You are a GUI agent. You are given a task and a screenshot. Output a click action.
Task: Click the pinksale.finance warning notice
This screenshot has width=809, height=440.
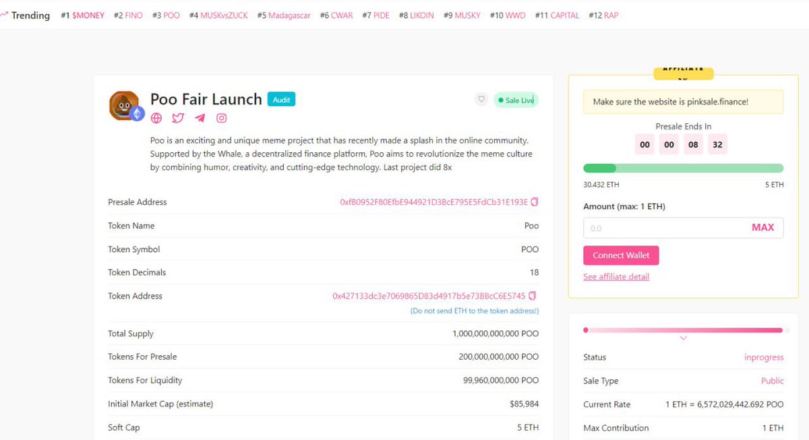pos(683,102)
